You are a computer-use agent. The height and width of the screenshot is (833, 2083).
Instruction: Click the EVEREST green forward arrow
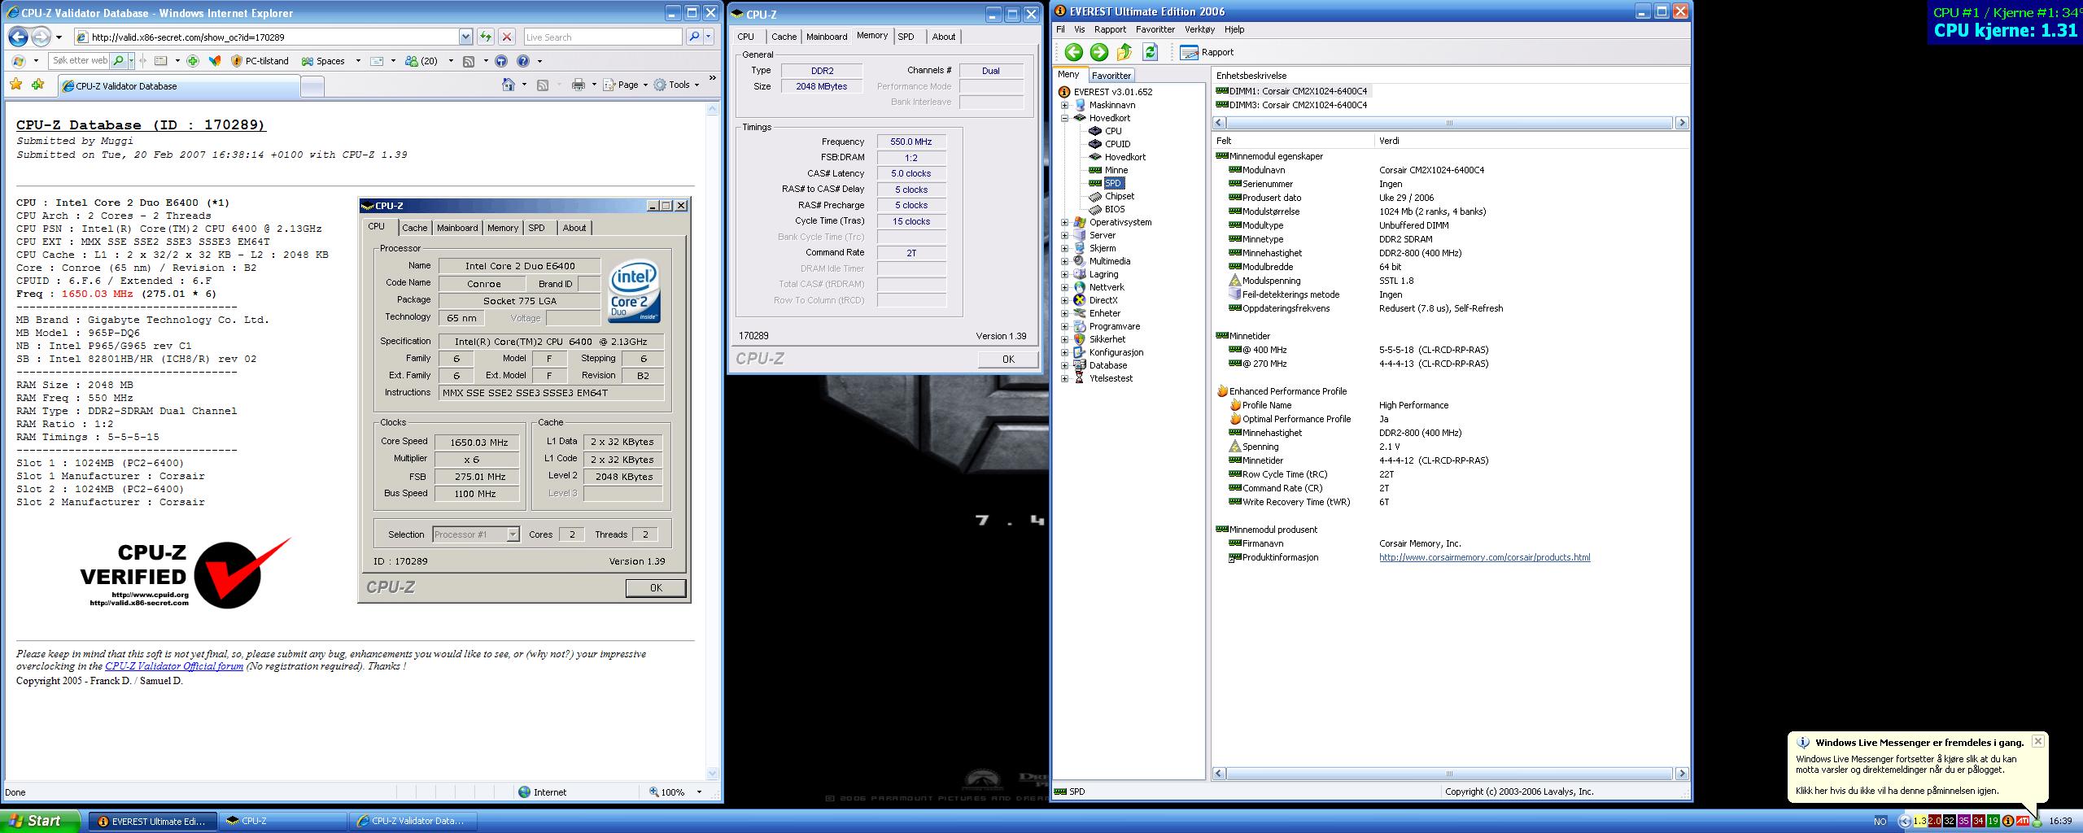(x=1098, y=52)
